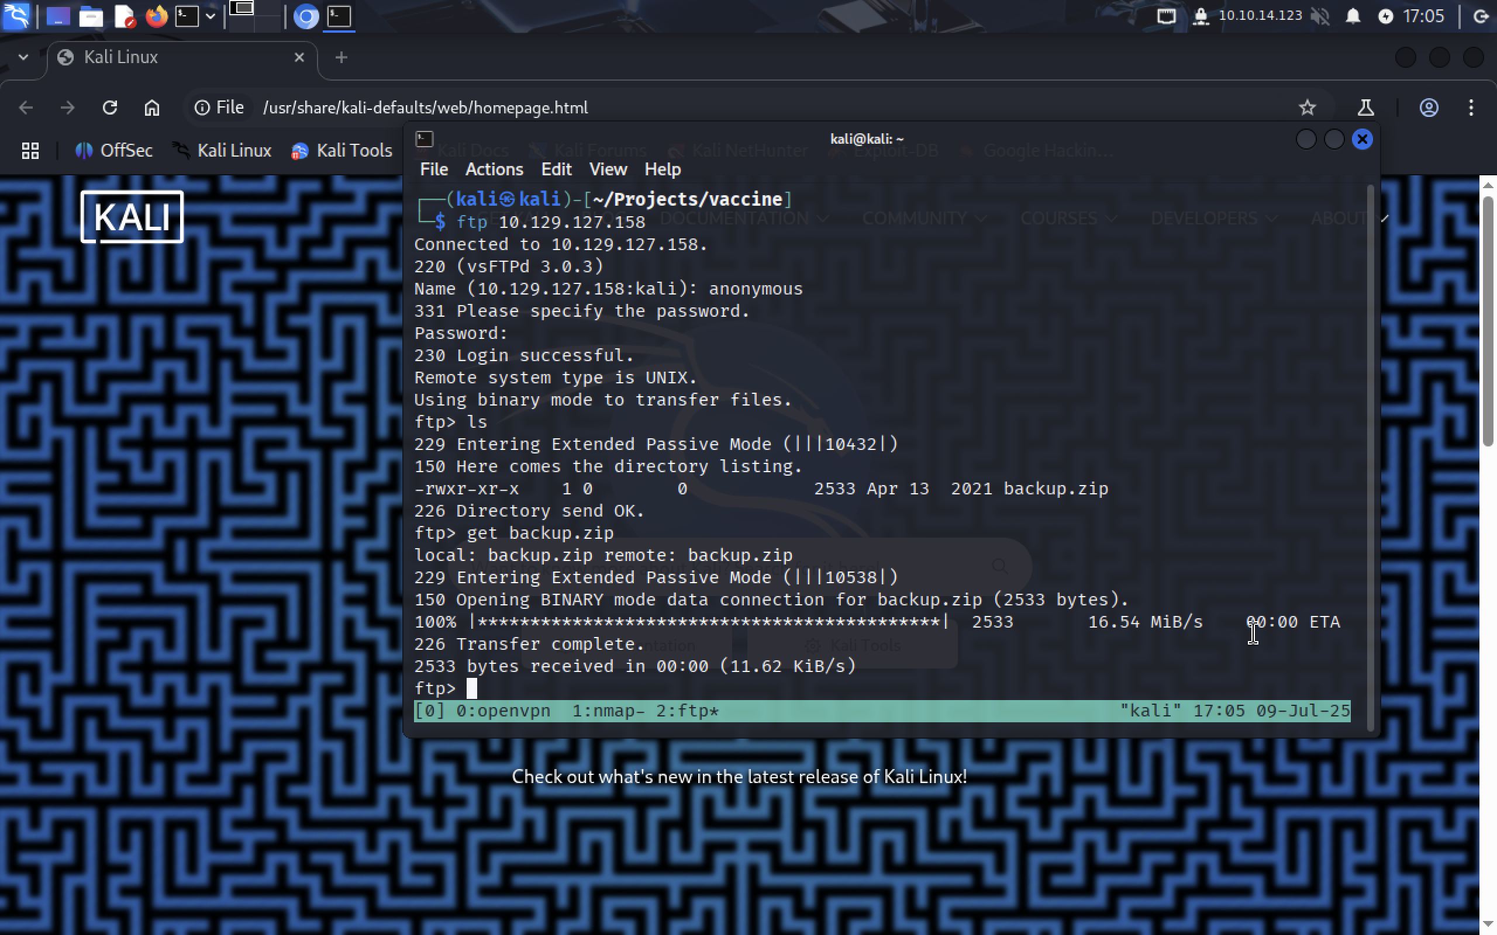Image resolution: width=1497 pixels, height=935 pixels.
Task: Click the terminal vertical scrollbar
Action: coord(1370,458)
